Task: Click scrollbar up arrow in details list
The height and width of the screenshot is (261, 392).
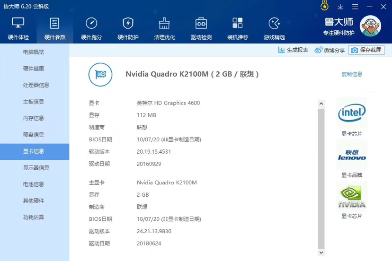Action: (321, 103)
